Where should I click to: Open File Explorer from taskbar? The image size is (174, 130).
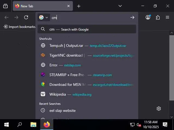[x=33, y=125]
